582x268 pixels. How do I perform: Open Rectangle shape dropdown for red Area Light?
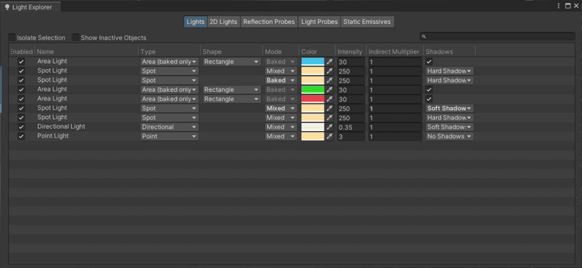pos(231,99)
